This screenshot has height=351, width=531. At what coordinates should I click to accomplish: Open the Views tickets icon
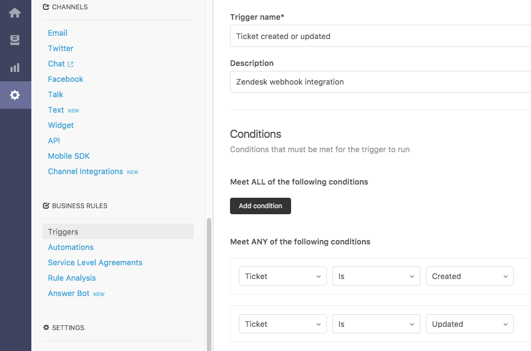click(15, 40)
